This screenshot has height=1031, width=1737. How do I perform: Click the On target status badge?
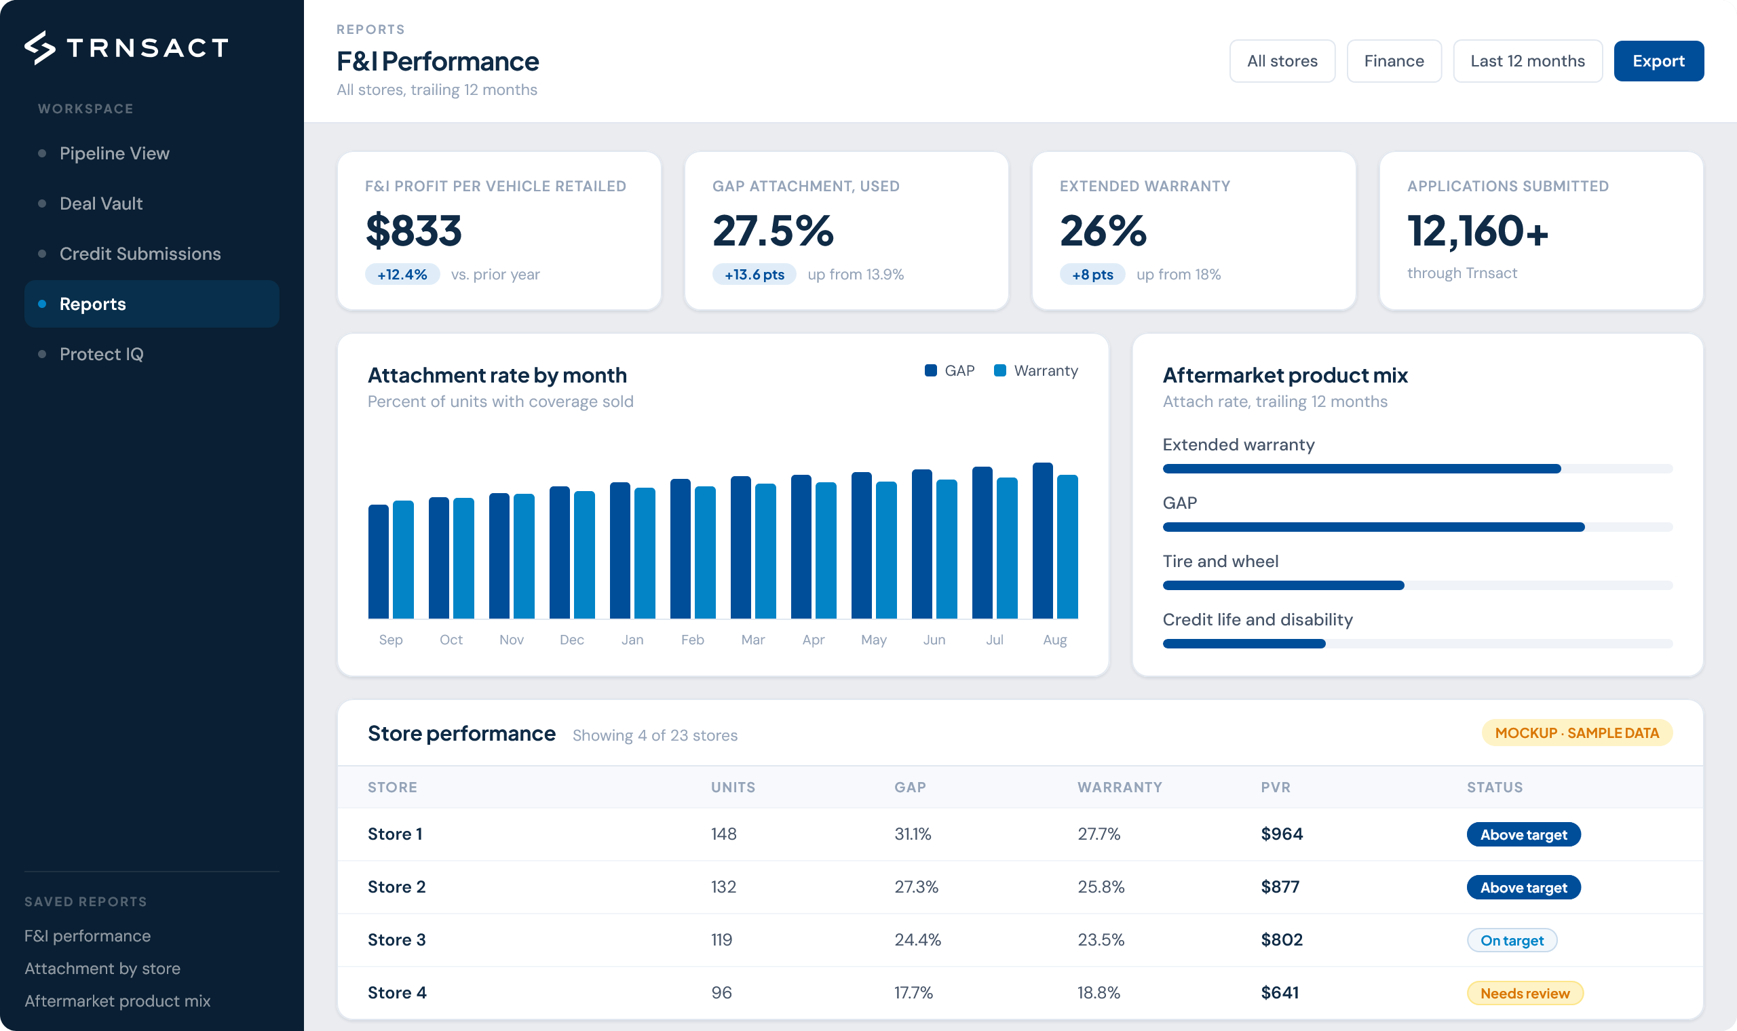(1512, 940)
